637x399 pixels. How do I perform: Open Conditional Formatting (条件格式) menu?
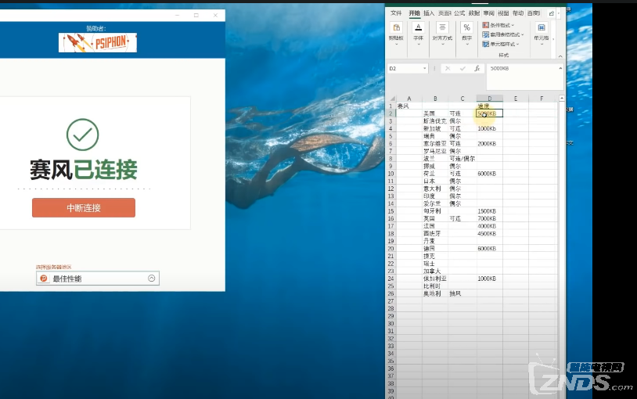coord(498,25)
